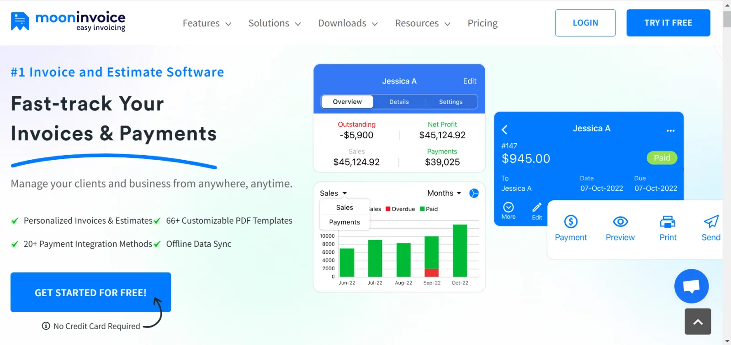Click the Payment dollar icon
The width and height of the screenshot is (731, 345).
571,222
